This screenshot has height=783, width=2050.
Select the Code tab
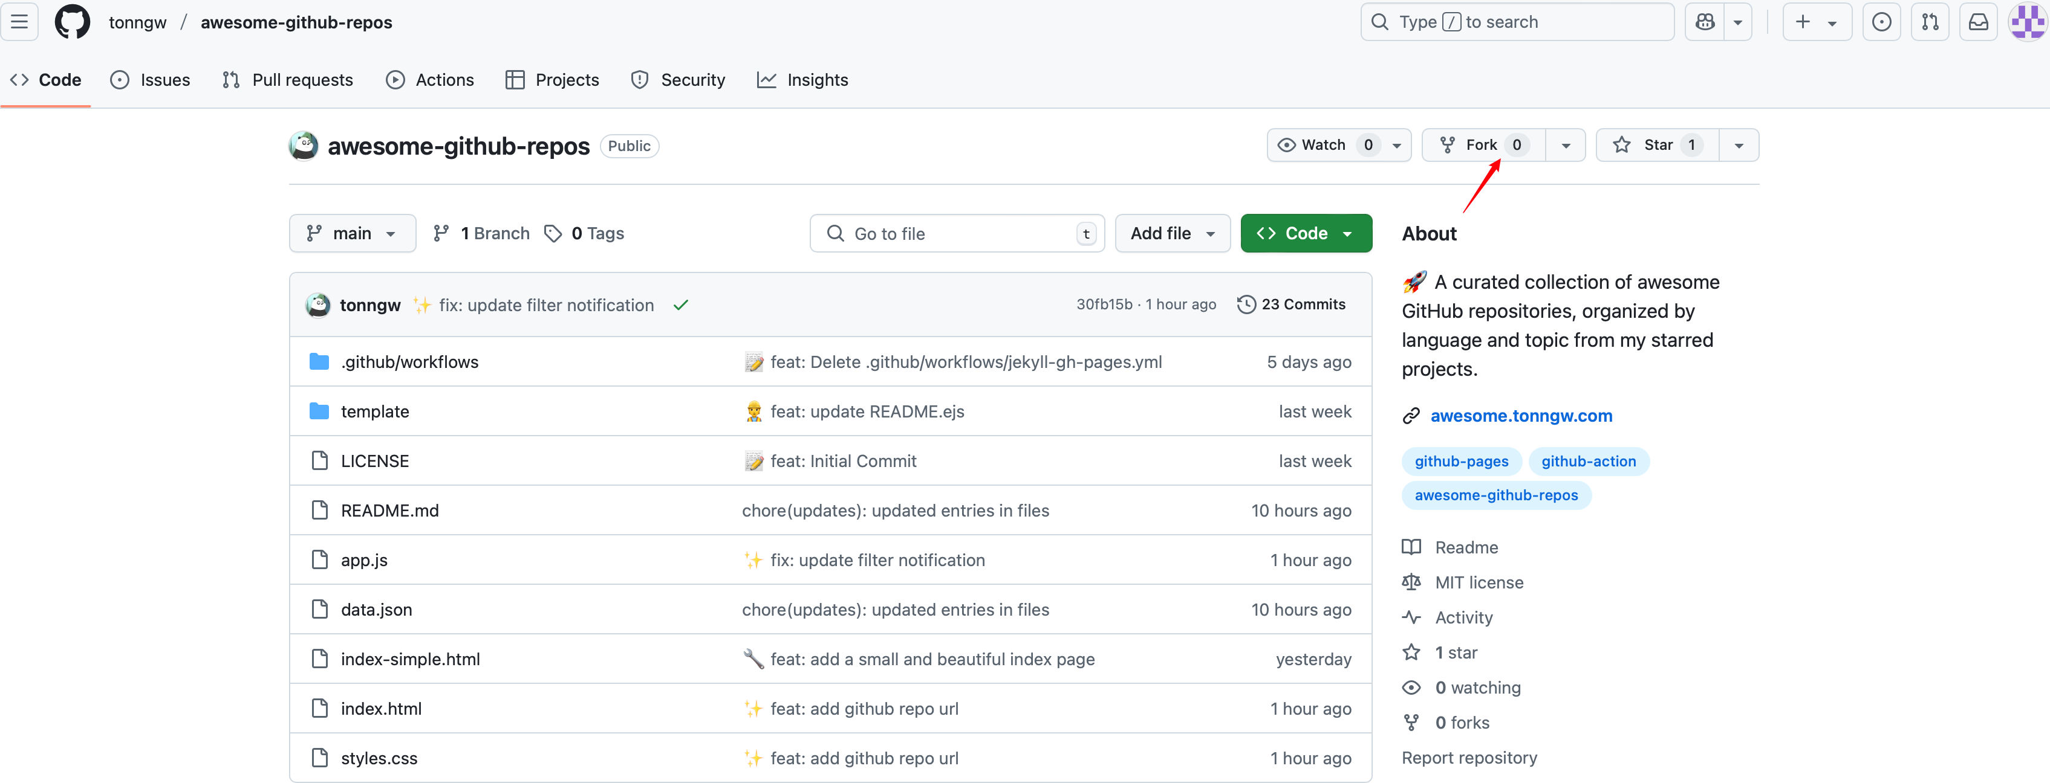45,80
